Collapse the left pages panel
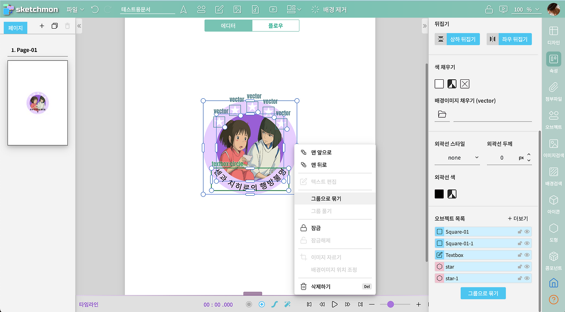Screen dimensions: 565x312 pos(79,26)
